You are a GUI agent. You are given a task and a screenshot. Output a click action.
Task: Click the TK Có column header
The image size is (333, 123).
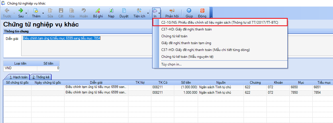click(163, 83)
